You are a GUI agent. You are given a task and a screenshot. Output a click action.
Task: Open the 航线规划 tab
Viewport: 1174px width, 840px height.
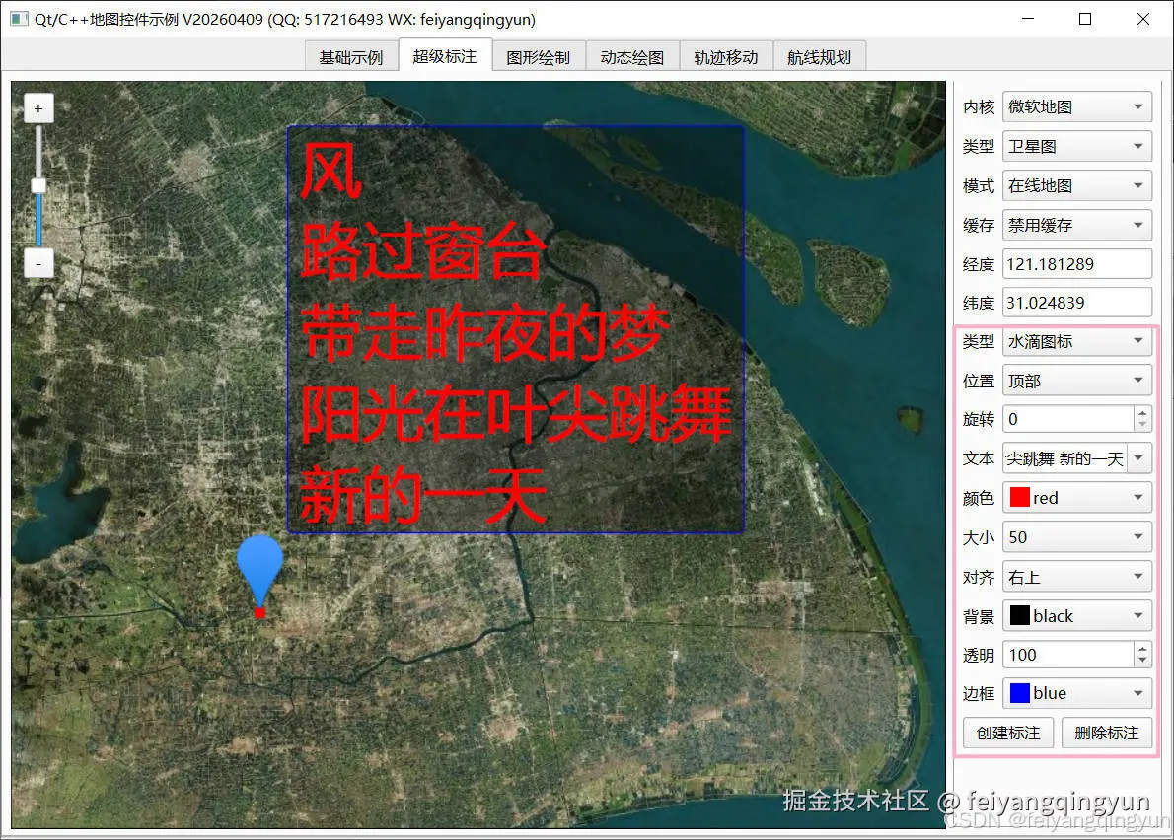pos(819,57)
